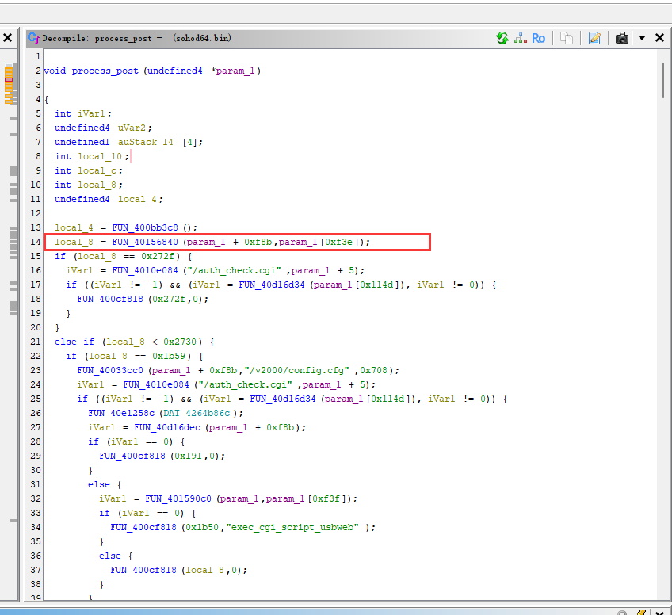Click index 0x114d on line 25
672x615 pixels.
pos(387,399)
